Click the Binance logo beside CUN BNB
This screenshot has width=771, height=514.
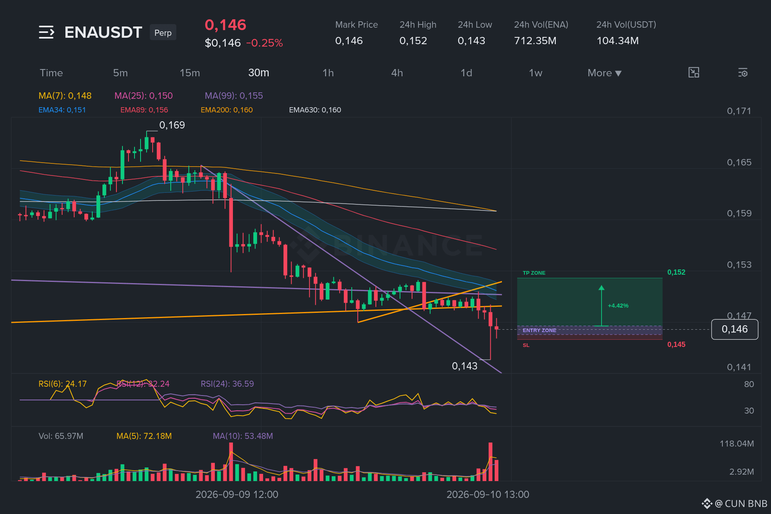(x=707, y=504)
